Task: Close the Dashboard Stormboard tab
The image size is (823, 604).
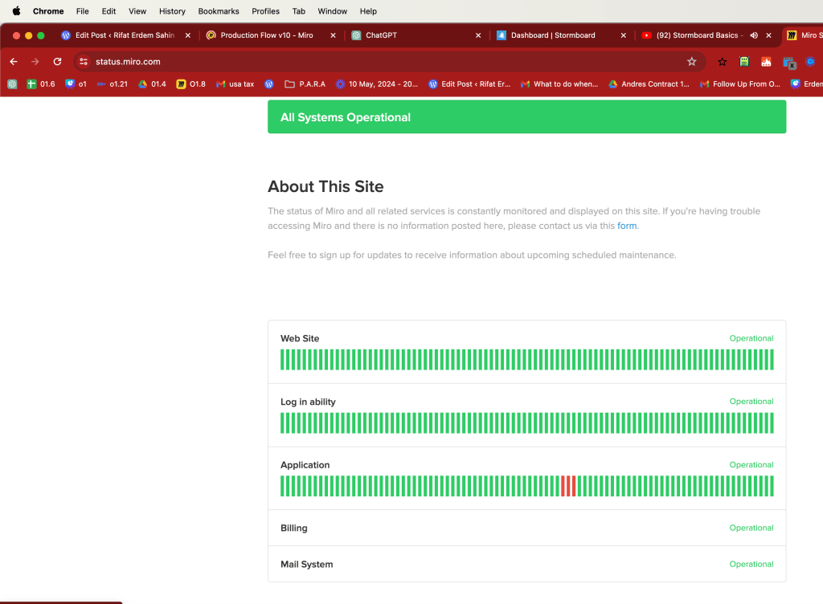Action: tap(624, 35)
